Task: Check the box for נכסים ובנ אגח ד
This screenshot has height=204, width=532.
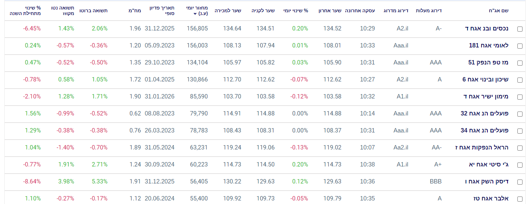Action: (x=520, y=29)
